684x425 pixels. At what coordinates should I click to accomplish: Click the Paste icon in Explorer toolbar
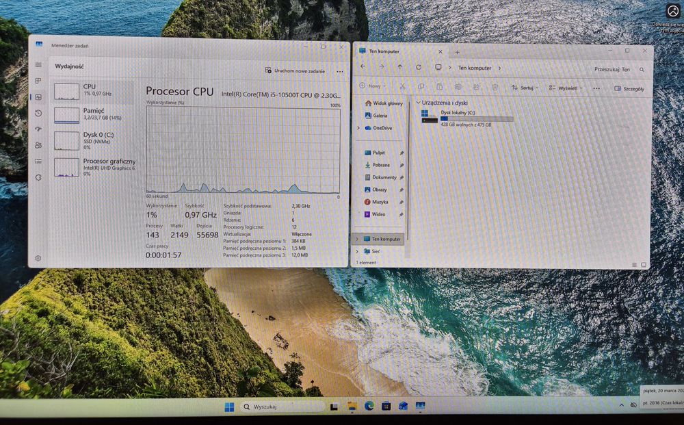440,87
